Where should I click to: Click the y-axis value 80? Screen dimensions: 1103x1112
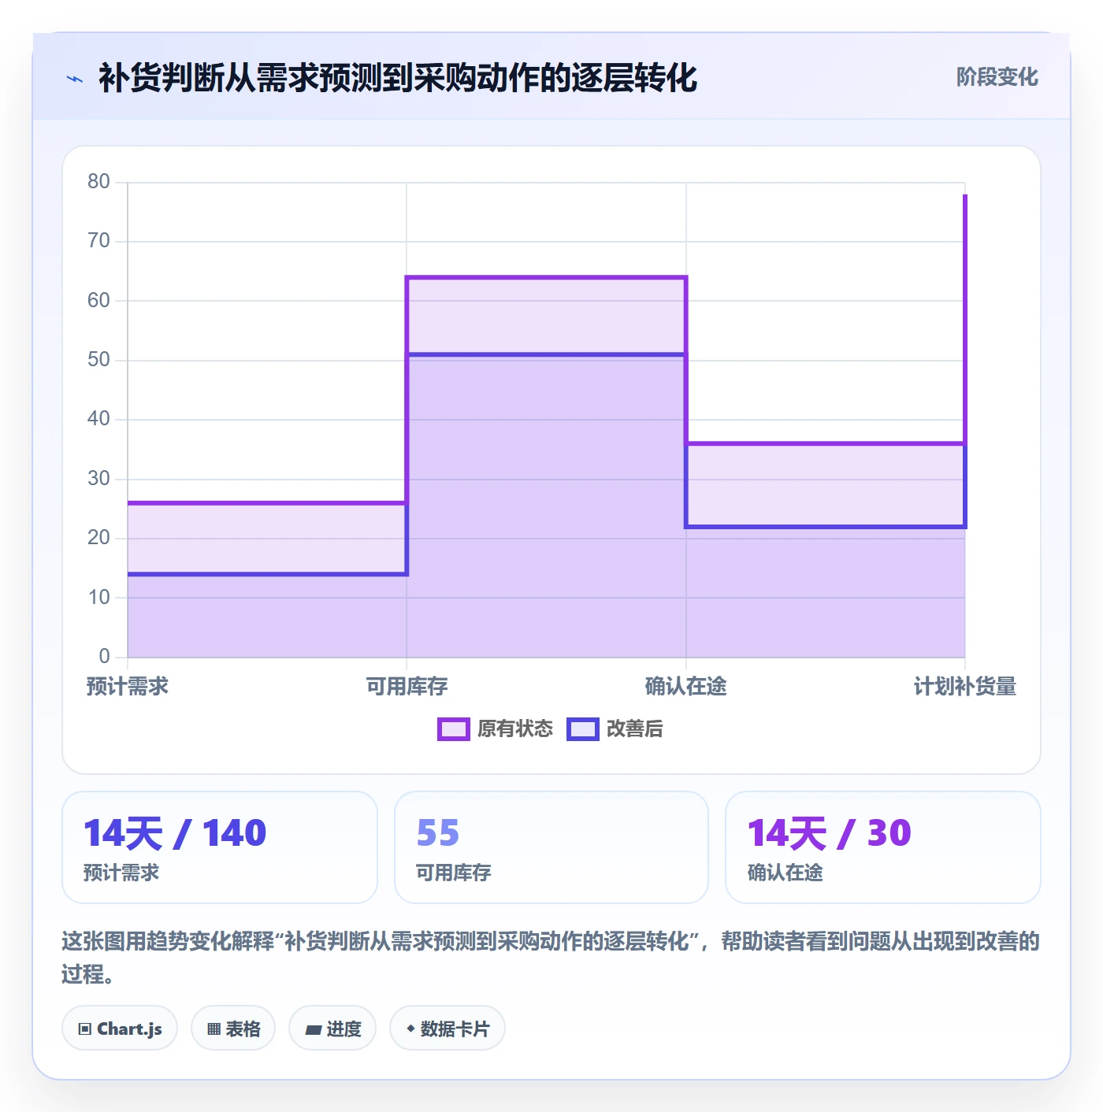[98, 182]
